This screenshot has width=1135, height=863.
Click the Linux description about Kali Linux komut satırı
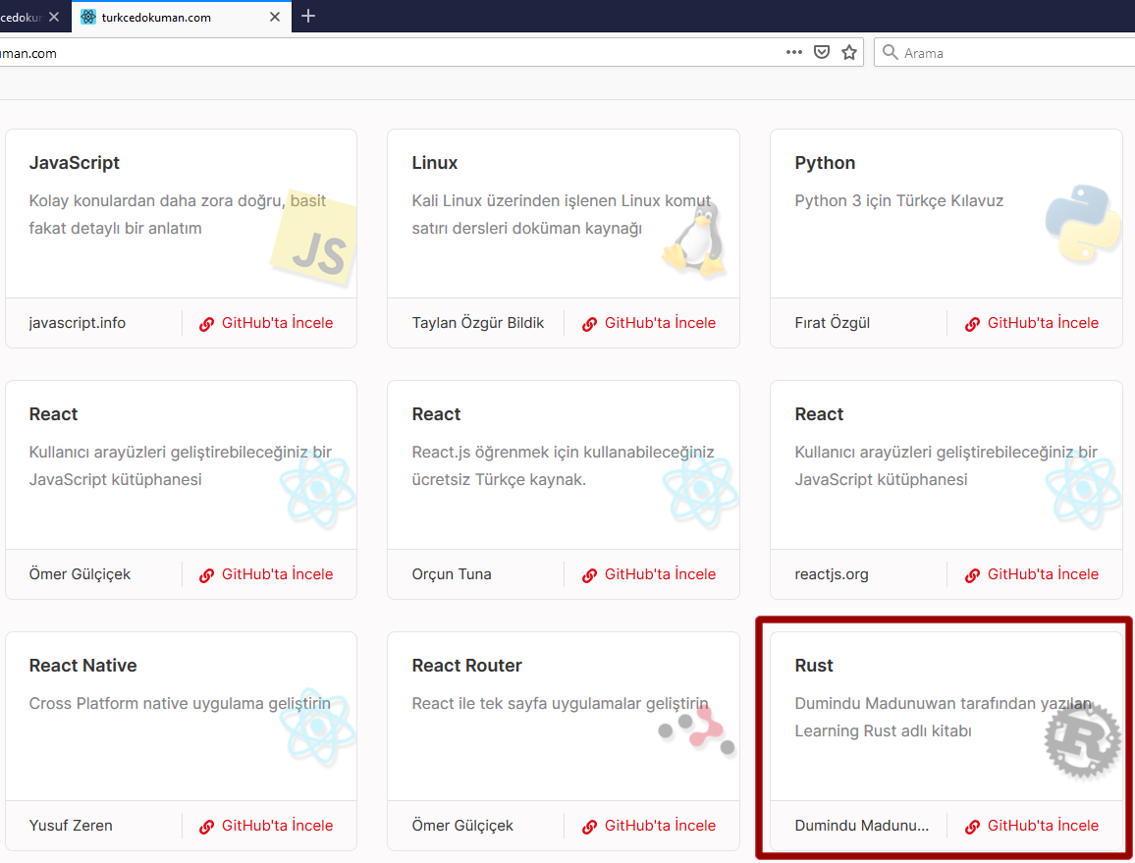(x=562, y=214)
